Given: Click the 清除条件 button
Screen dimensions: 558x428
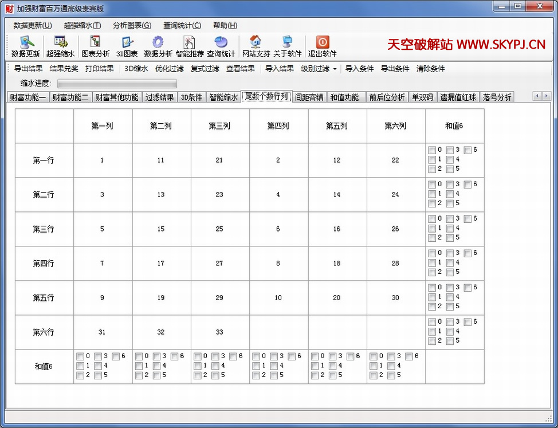Looking at the screenshot, I should point(430,69).
